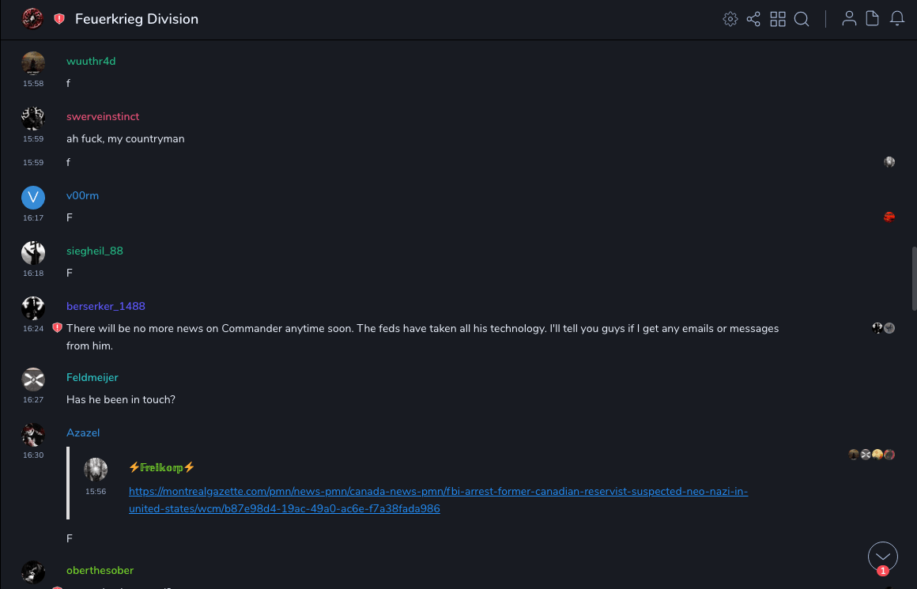
Task: Click the share icon in header
Action: click(x=753, y=19)
